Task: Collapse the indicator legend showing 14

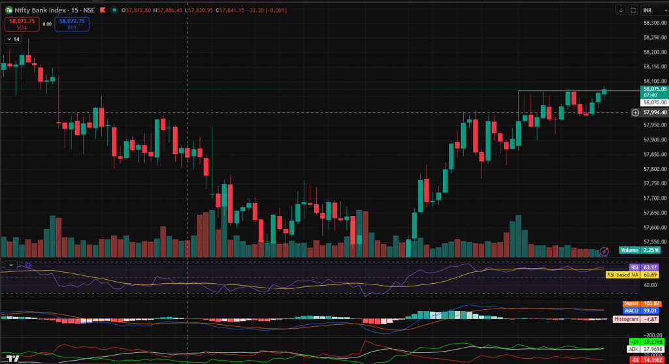Action: [13, 40]
